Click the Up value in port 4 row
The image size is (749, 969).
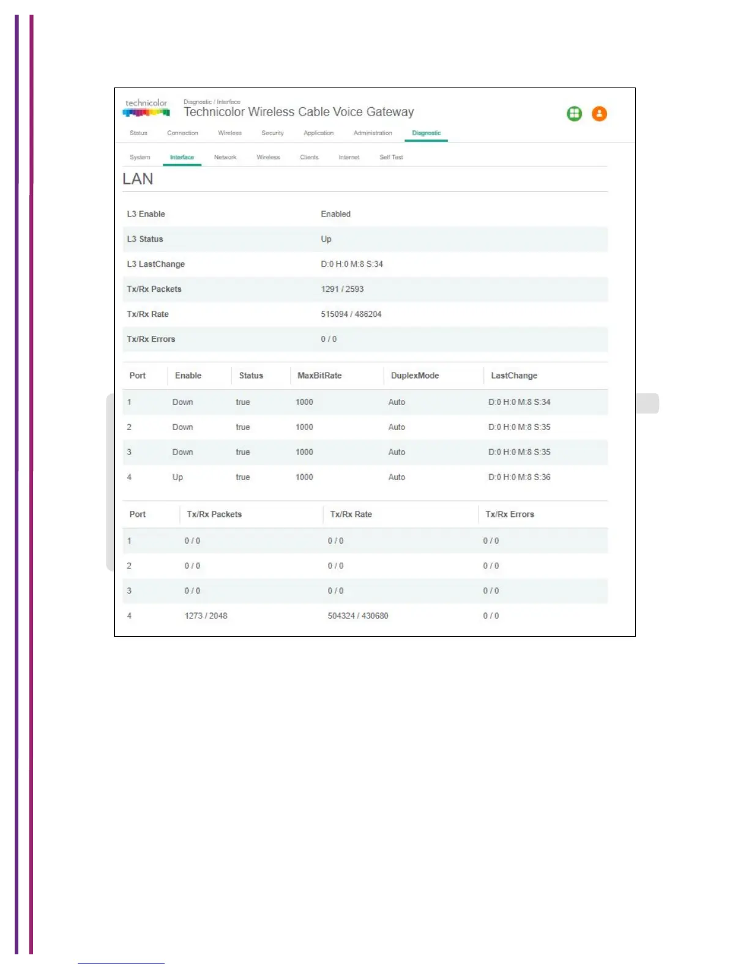(x=177, y=477)
